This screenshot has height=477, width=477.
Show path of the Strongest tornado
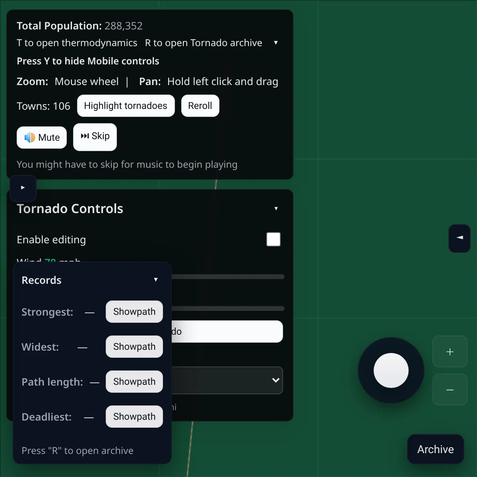click(134, 312)
